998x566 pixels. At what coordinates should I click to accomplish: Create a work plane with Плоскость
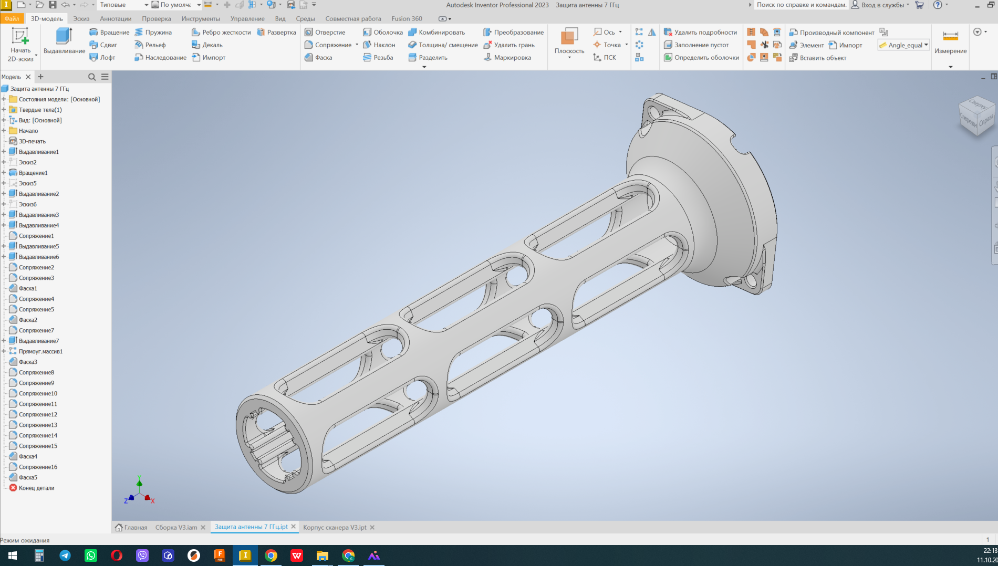tap(569, 41)
